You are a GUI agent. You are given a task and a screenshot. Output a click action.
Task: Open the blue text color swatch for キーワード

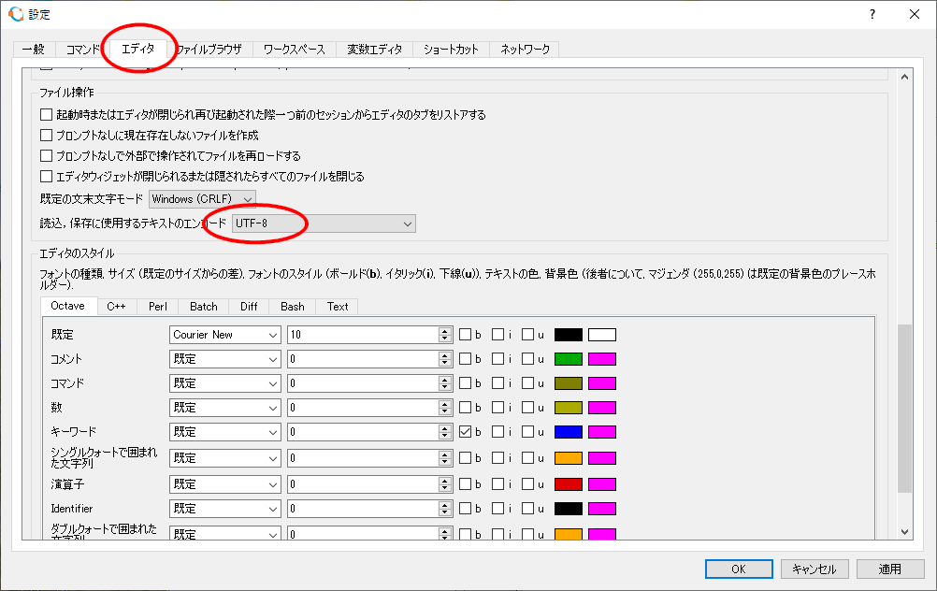pyautogui.click(x=569, y=432)
